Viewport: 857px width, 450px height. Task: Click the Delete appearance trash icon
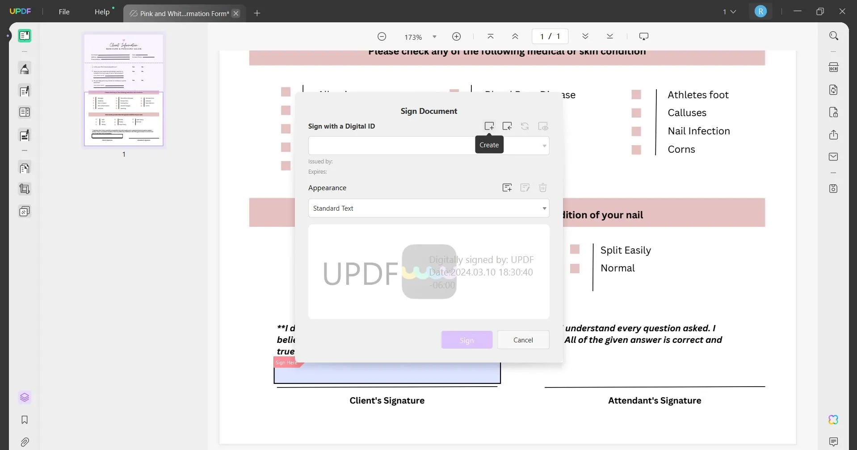[x=543, y=187]
